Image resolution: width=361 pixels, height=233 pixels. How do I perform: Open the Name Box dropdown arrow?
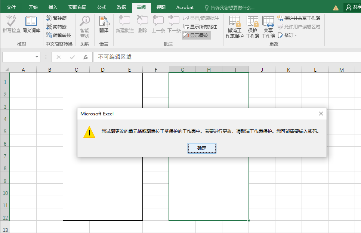click(x=37, y=57)
